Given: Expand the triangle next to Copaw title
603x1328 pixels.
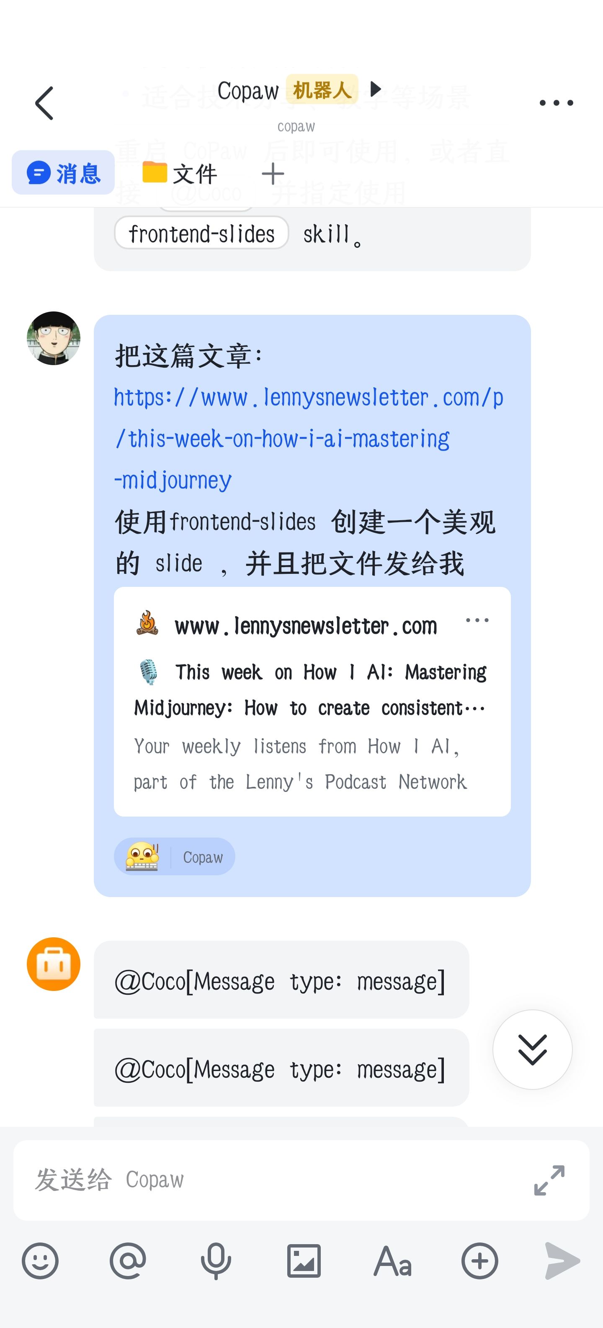Looking at the screenshot, I should (x=376, y=89).
